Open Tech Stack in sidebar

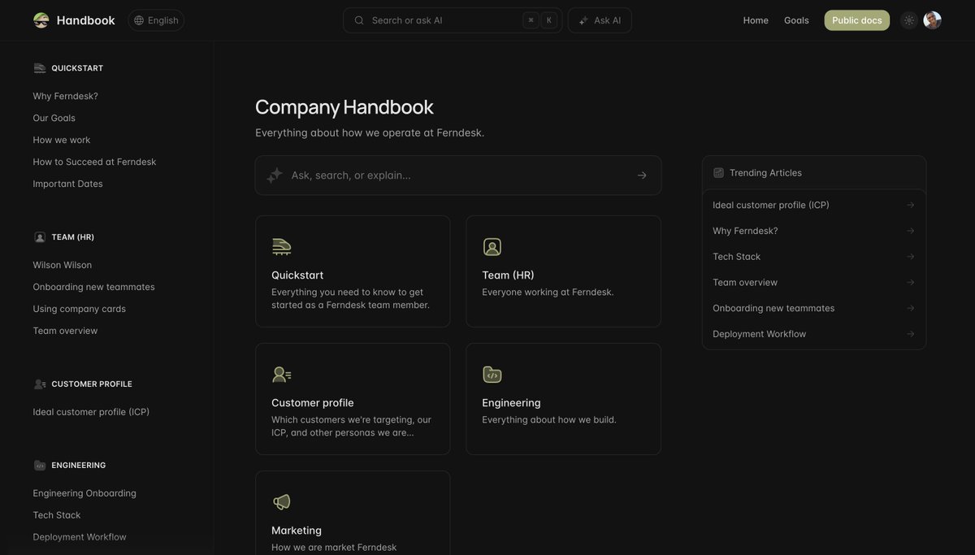57,515
